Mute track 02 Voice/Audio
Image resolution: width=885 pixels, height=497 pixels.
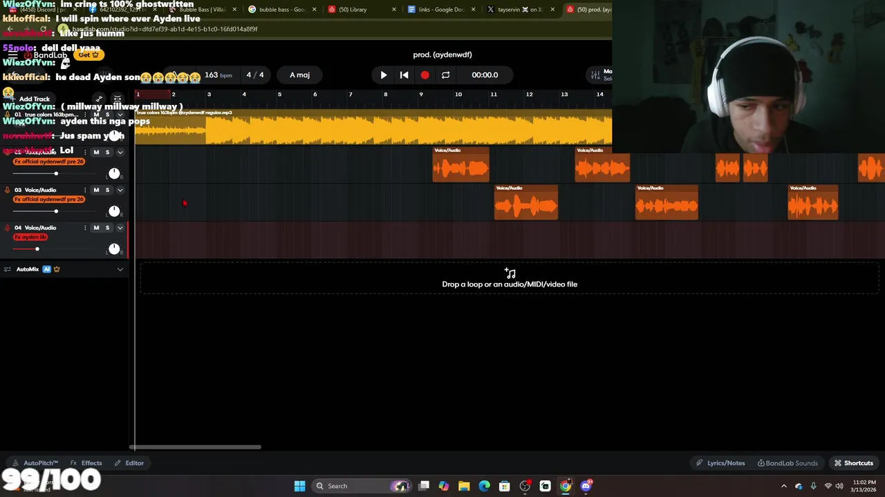coord(96,152)
